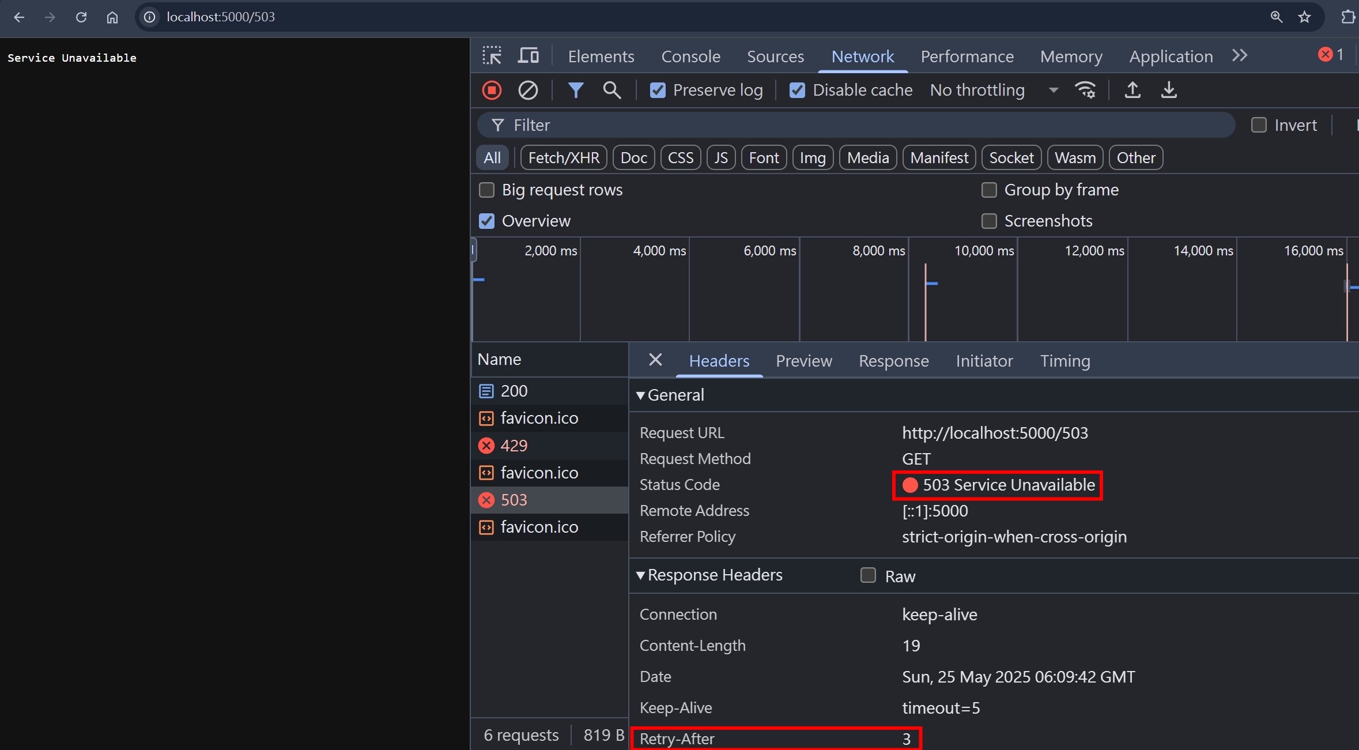Switch to the Elements panel
This screenshot has height=750, width=1359.
pyautogui.click(x=601, y=56)
